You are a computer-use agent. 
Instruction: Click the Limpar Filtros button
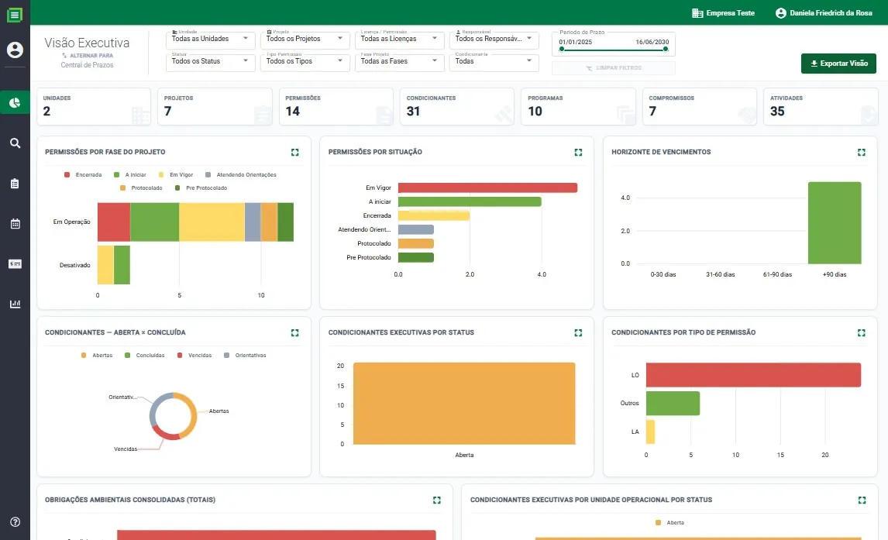(x=614, y=68)
